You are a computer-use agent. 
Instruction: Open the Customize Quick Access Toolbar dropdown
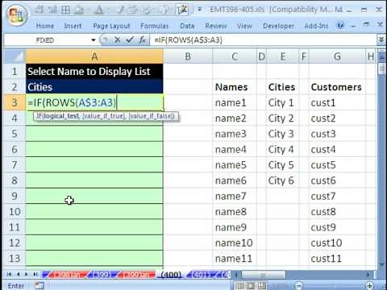pyautogui.click(x=199, y=10)
